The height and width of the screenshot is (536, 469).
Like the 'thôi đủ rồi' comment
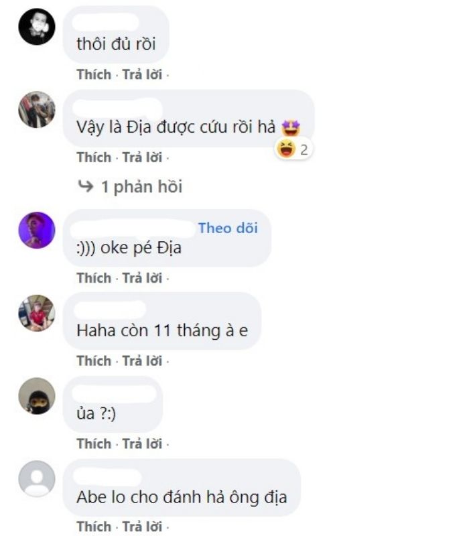click(x=94, y=74)
